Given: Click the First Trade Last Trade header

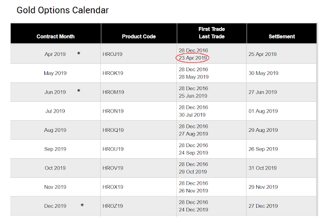Looking at the screenshot, I should 211,33.
